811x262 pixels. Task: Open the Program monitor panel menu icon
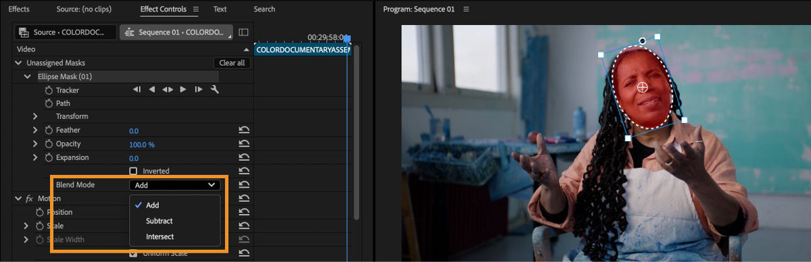tap(466, 9)
